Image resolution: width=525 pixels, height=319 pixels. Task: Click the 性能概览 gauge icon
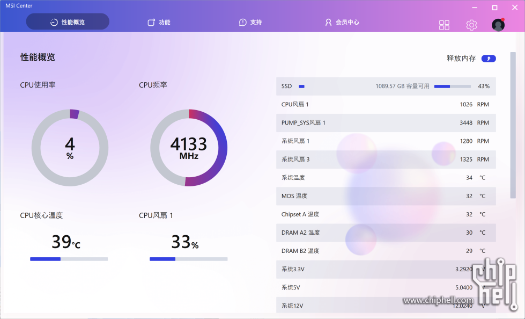54,23
